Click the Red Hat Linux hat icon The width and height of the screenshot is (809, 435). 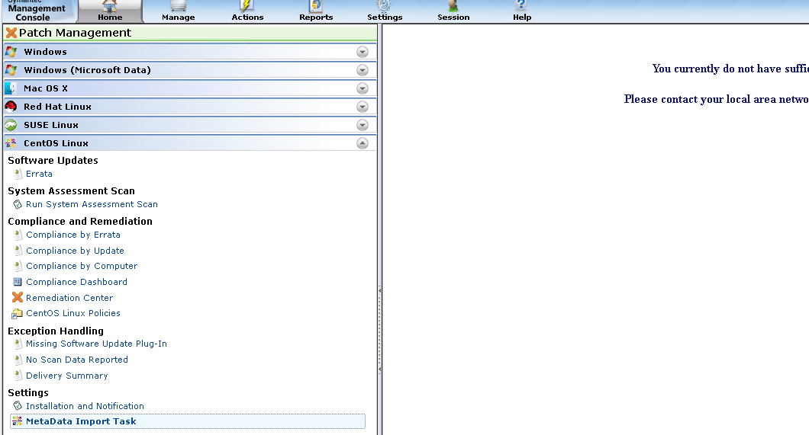(11, 107)
